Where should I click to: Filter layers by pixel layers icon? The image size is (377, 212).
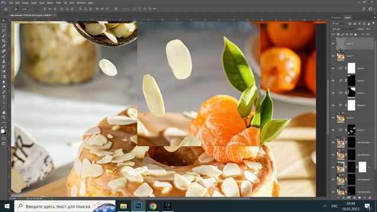pyautogui.click(x=350, y=24)
